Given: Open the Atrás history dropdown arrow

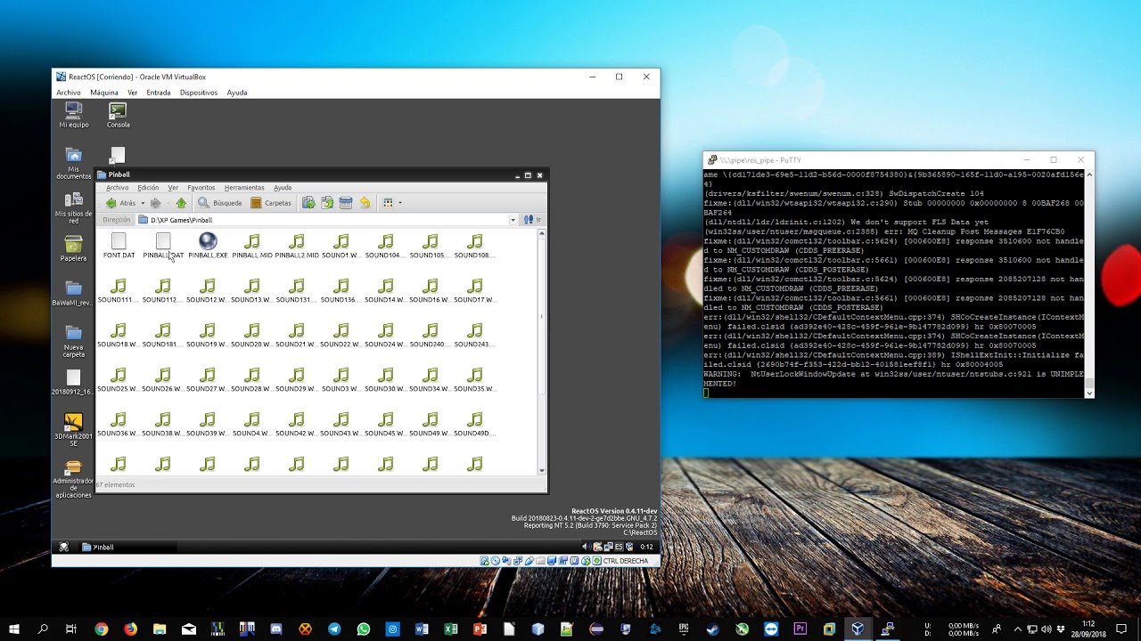Looking at the screenshot, I should pyautogui.click(x=142, y=203).
